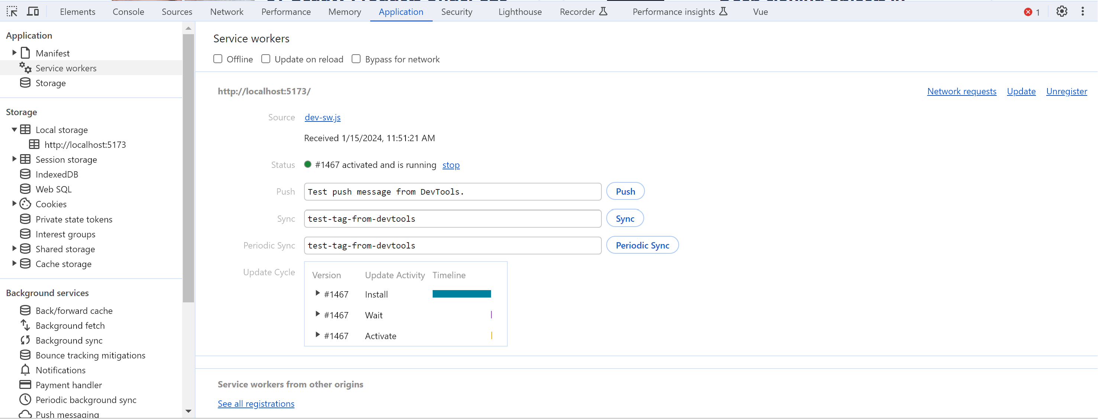Click the Local storage table icon
The width and height of the screenshot is (1098, 419).
pyautogui.click(x=26, y=129)
